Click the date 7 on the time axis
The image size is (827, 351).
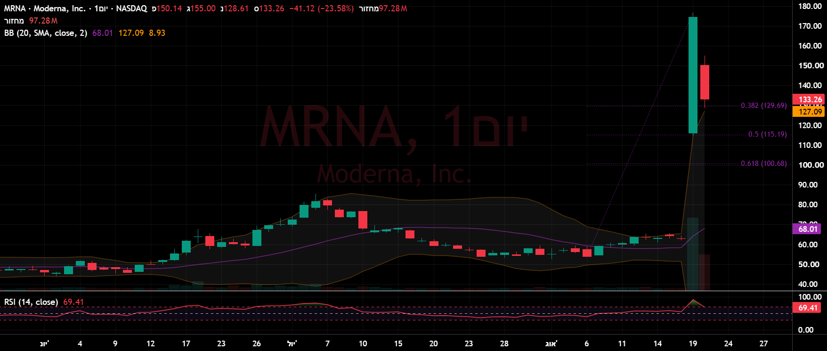pyautogui.click(x=327, y=343)
